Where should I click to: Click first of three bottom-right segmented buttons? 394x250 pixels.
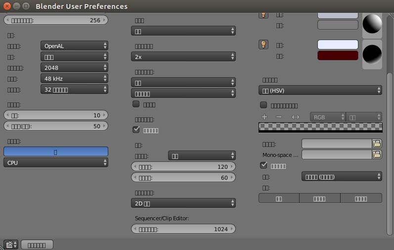click(279, 198)
